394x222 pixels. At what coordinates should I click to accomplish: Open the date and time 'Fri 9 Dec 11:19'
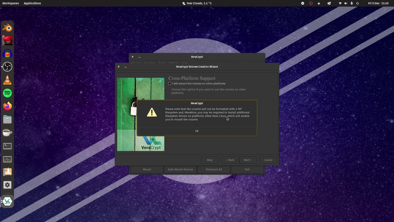point(378,3)
